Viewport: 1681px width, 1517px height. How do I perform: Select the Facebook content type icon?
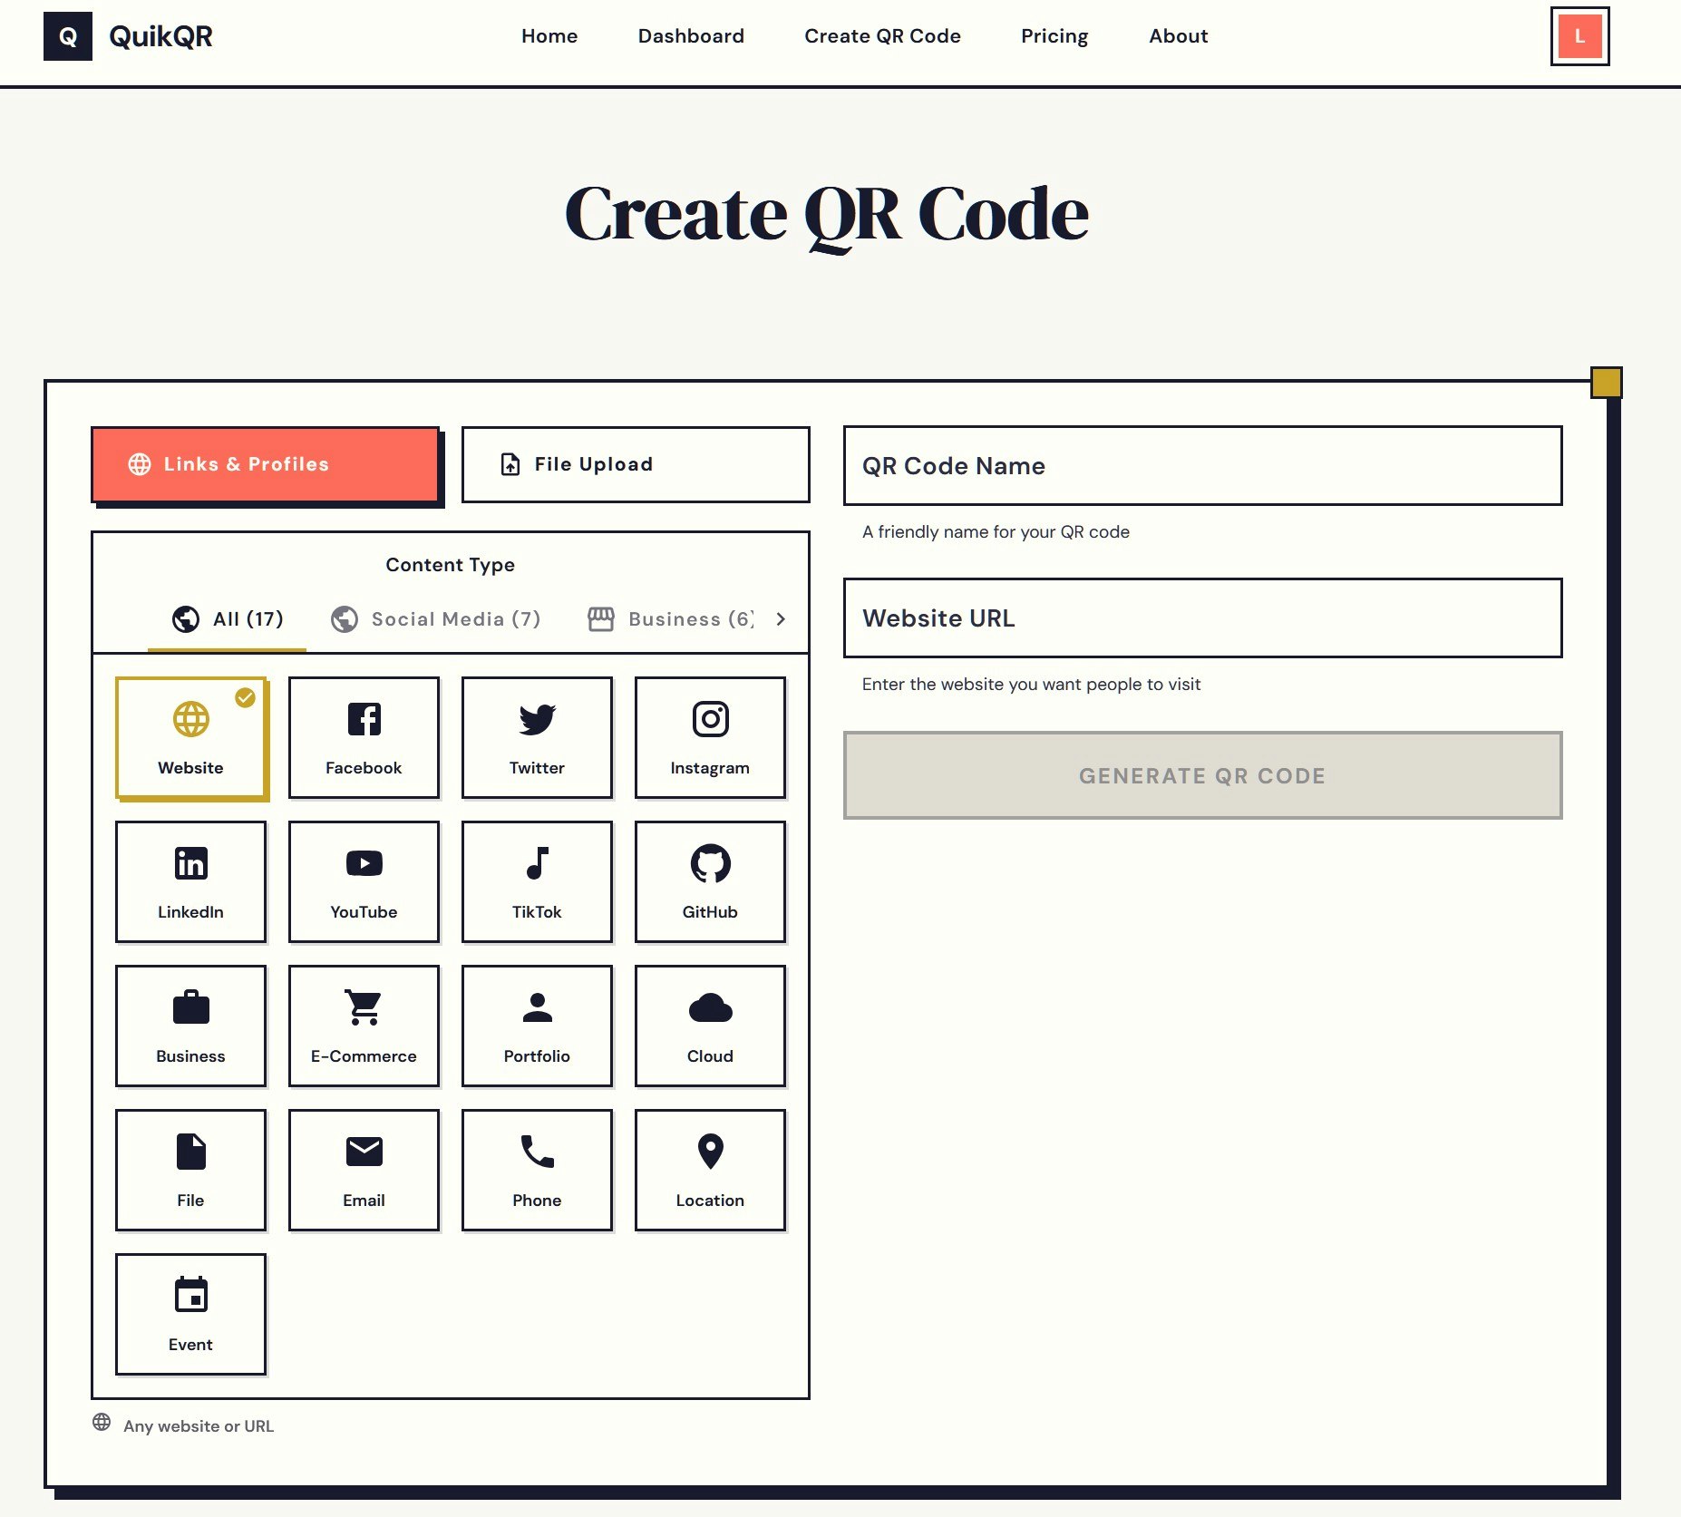[x=363, y=737]
